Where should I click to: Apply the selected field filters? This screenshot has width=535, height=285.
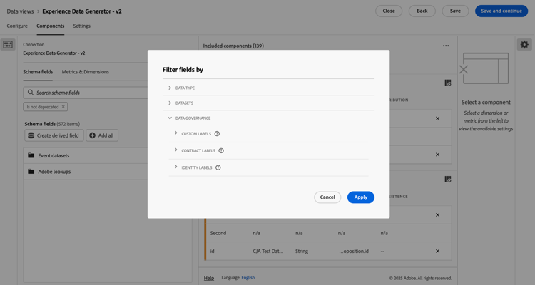[x=361, y=197]
